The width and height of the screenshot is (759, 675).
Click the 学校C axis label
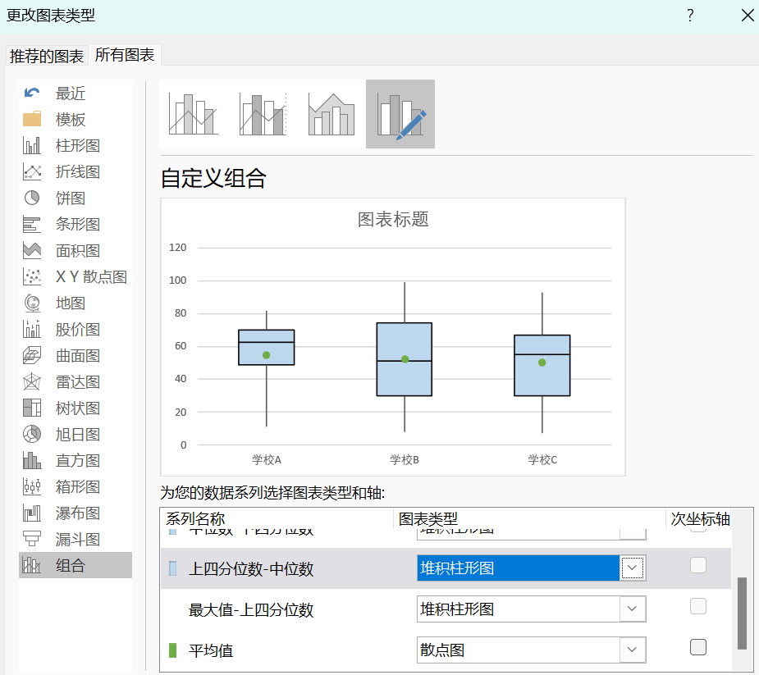point(542,459)
